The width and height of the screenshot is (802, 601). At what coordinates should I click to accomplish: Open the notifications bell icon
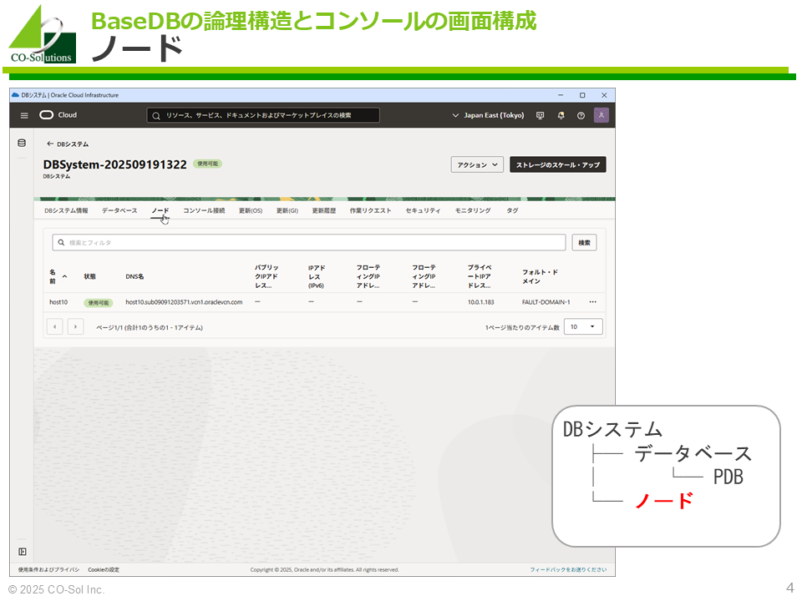[x=561, y=115]
